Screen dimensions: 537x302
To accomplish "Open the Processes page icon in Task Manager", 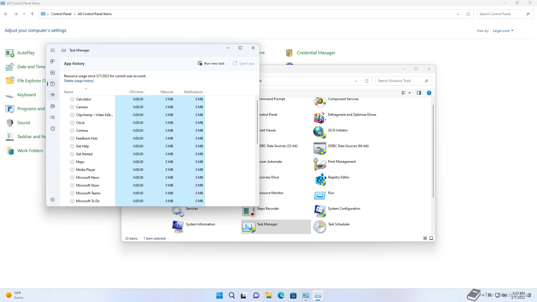I will tap(53, 62).
